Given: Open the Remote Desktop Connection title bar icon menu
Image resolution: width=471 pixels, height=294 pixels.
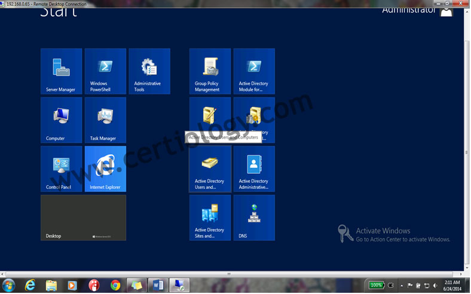Looking at the screenshot, I should [x=2, y=4].
